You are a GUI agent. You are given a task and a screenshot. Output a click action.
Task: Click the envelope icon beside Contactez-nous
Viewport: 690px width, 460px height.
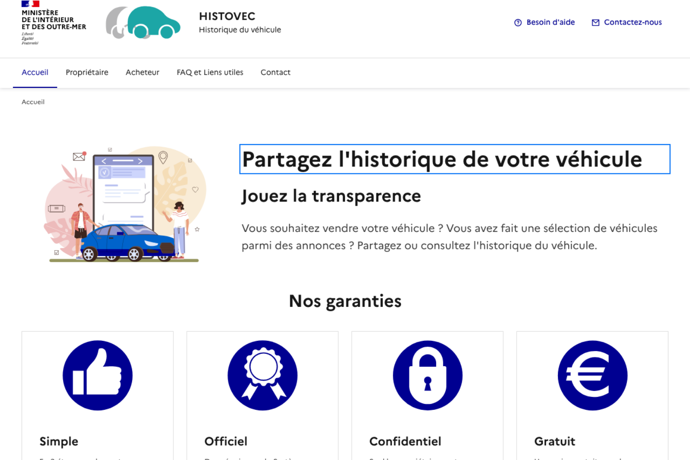click(596, 23)
